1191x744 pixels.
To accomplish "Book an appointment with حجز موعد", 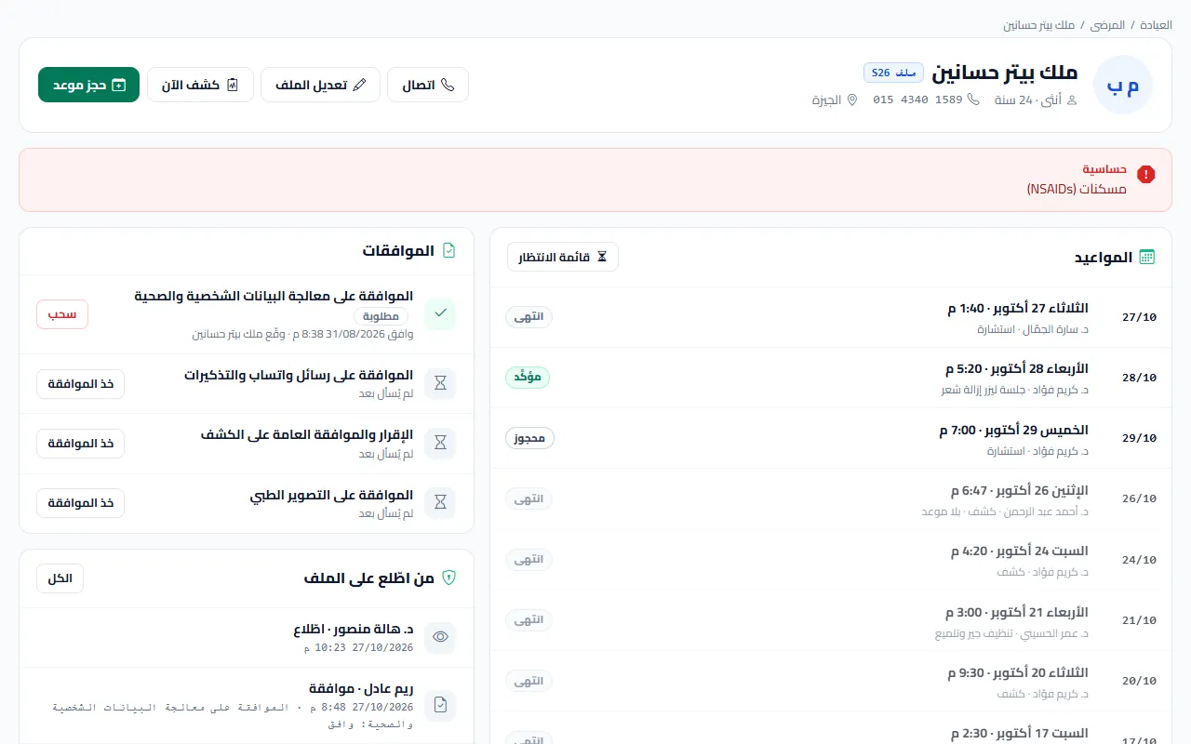I will (x=88, y=85).
